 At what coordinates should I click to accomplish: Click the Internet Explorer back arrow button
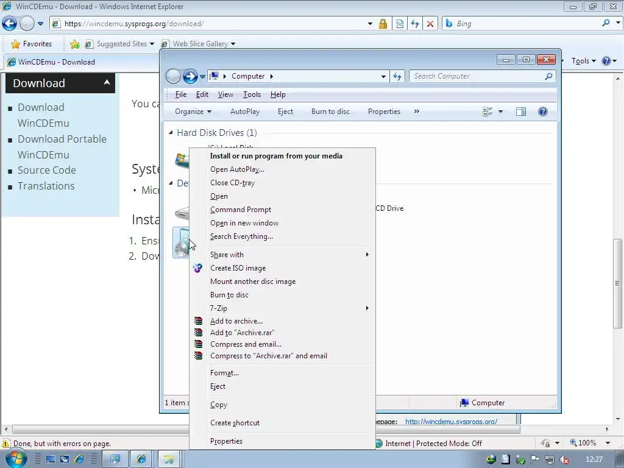click(x=10, y=24)
